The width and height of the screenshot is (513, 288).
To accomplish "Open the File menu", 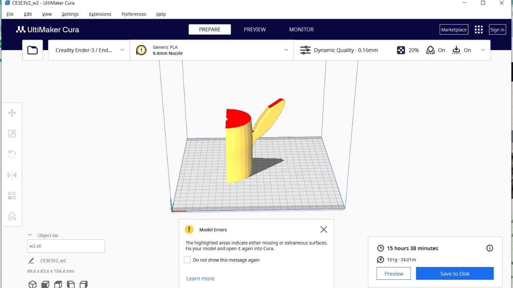I will pyautogui.click(x=10, y=14).
